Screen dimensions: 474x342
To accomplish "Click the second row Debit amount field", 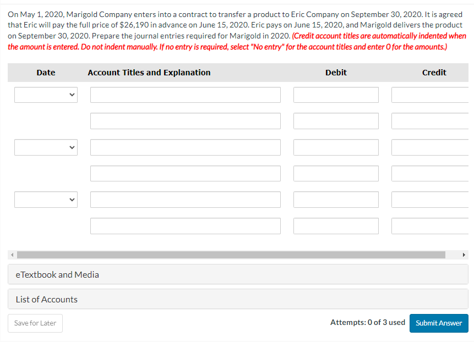I will pos(336,121).
